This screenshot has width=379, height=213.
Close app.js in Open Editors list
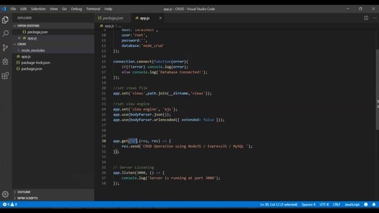pyautogui.click(x=19, y=38)
